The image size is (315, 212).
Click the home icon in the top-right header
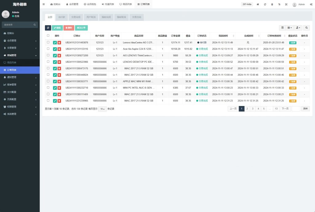point(258,4)
